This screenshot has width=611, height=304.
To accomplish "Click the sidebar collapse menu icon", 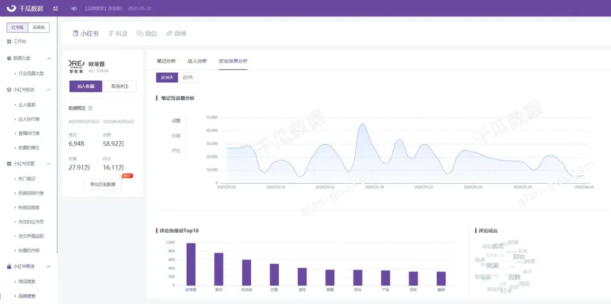I will coord(55,8).
